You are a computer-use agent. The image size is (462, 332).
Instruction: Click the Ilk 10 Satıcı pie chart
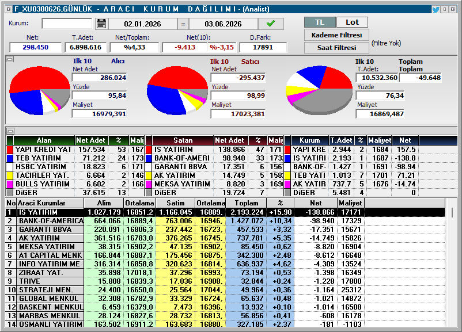pos(177,91)
